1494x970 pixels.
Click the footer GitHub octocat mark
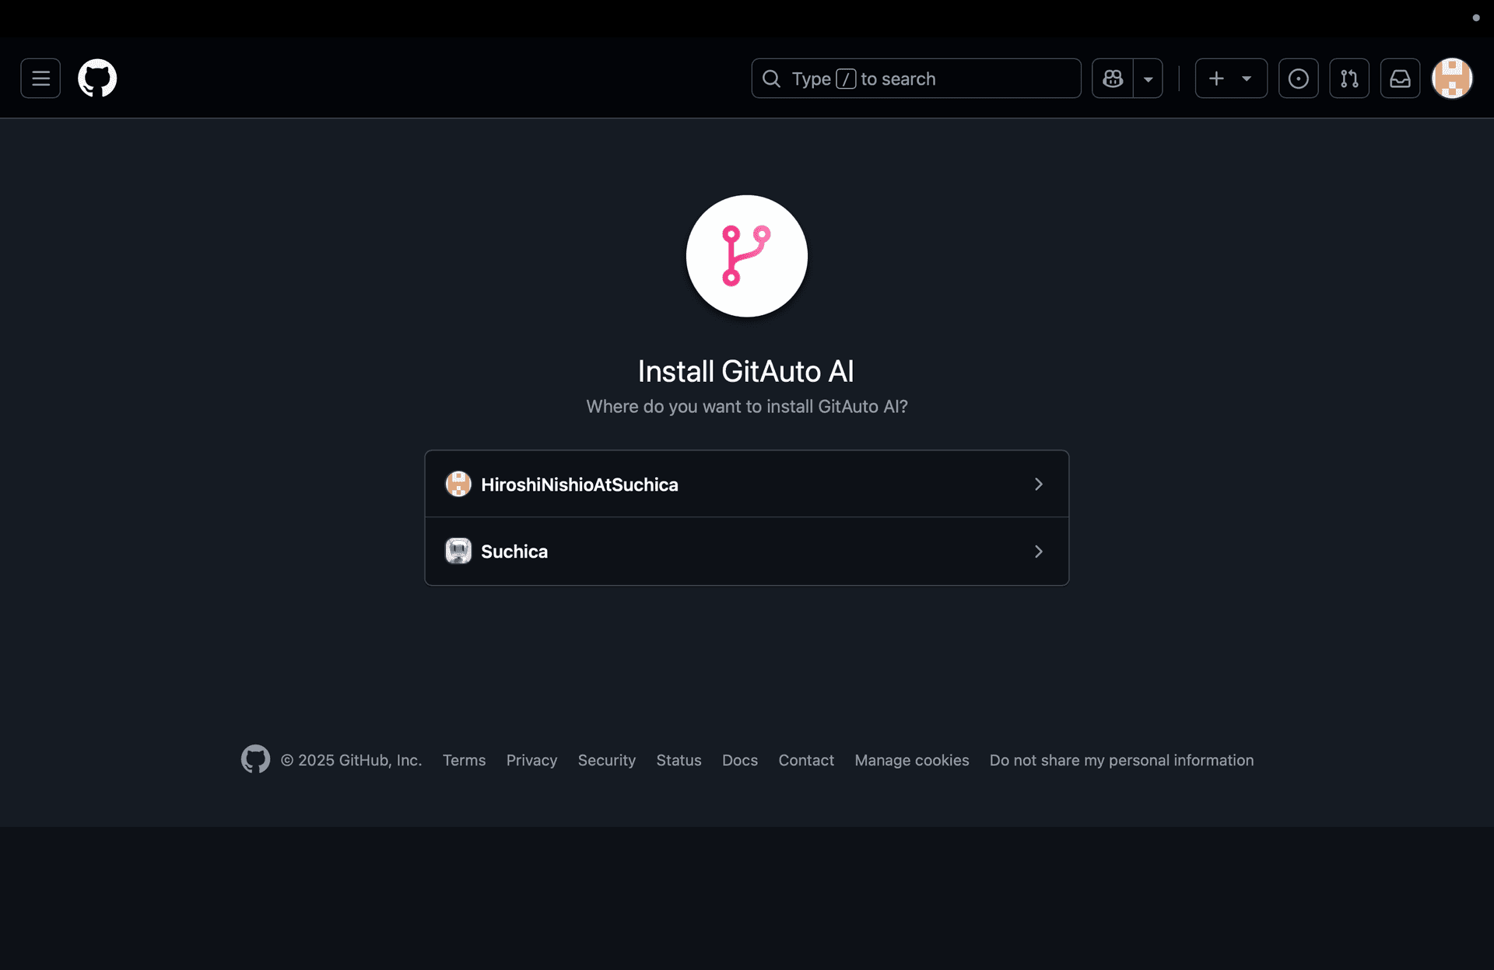[254, 759]
